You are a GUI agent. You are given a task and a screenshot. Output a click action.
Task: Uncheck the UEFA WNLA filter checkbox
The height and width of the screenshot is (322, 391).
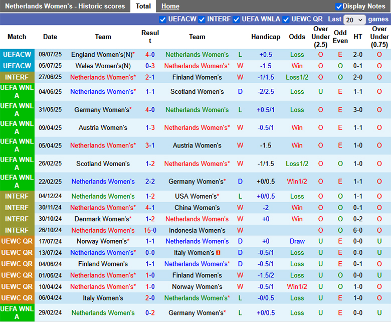pyautogui.click(x=236, y=20)
